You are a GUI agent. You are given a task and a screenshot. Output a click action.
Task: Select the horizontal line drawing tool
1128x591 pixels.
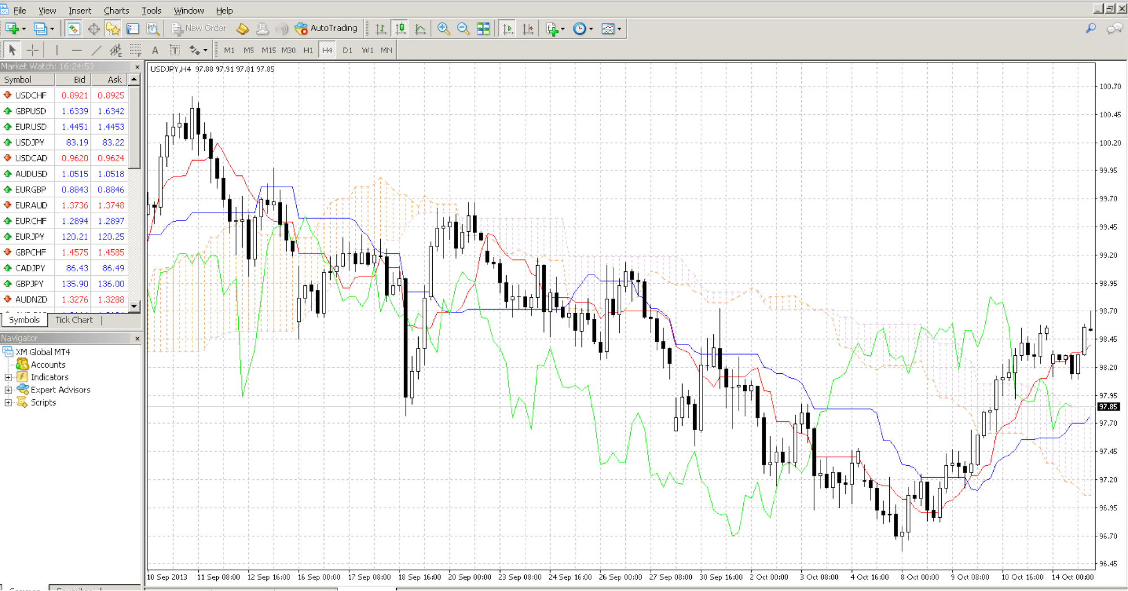click(77, 50)
